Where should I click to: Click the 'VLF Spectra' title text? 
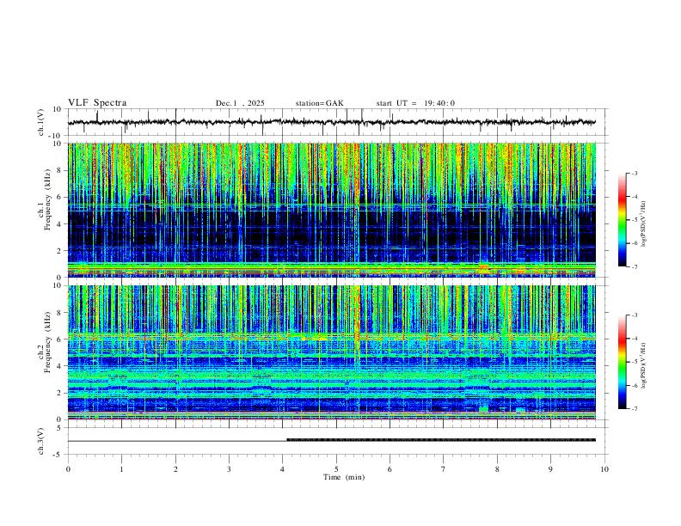tap(97, 102)
